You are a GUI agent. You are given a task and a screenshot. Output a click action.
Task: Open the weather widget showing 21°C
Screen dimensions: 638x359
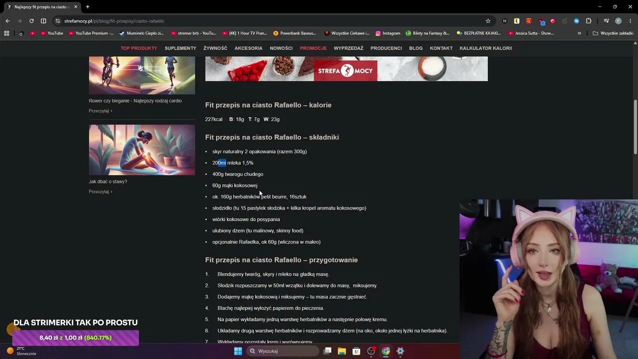click(x=21, y=351)
